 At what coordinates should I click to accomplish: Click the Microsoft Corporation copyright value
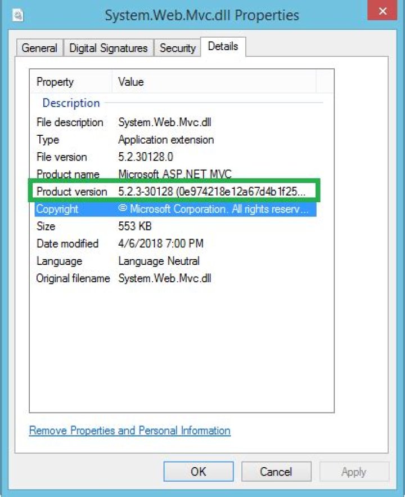tap(213, 209)
